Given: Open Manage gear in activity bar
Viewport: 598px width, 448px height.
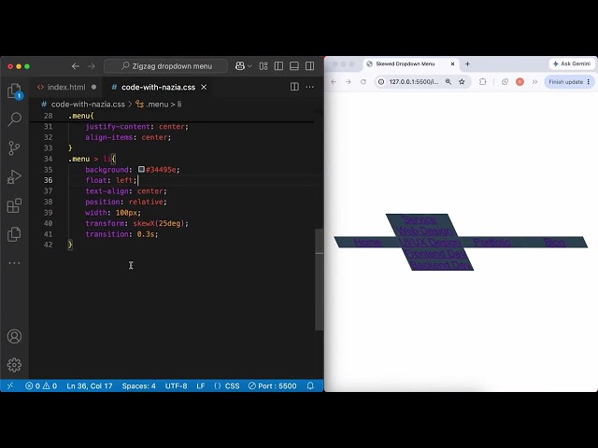Looking at the screenshot, I should point(15,365).
